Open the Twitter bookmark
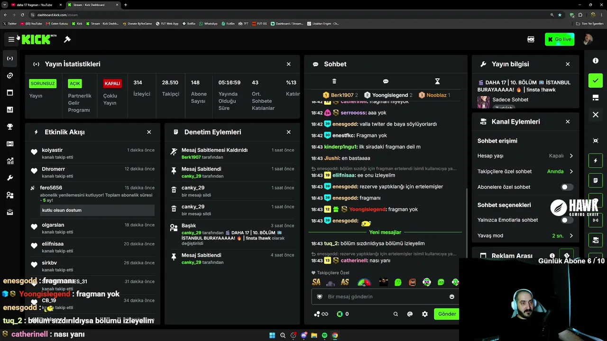Screen dimensions: 607x341 [9, 23]
